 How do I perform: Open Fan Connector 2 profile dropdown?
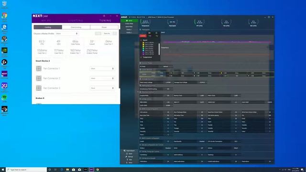click(102, 78)
